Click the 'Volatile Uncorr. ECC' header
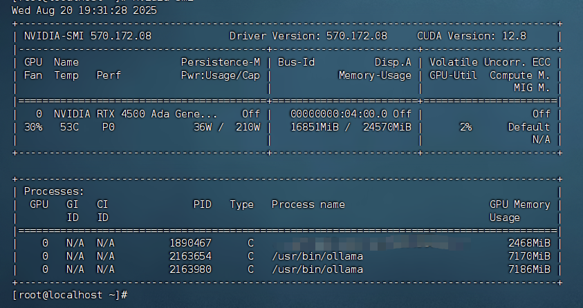Image resolution: width=583 pixels, height=308 pixels. click(x=490, y=62)
